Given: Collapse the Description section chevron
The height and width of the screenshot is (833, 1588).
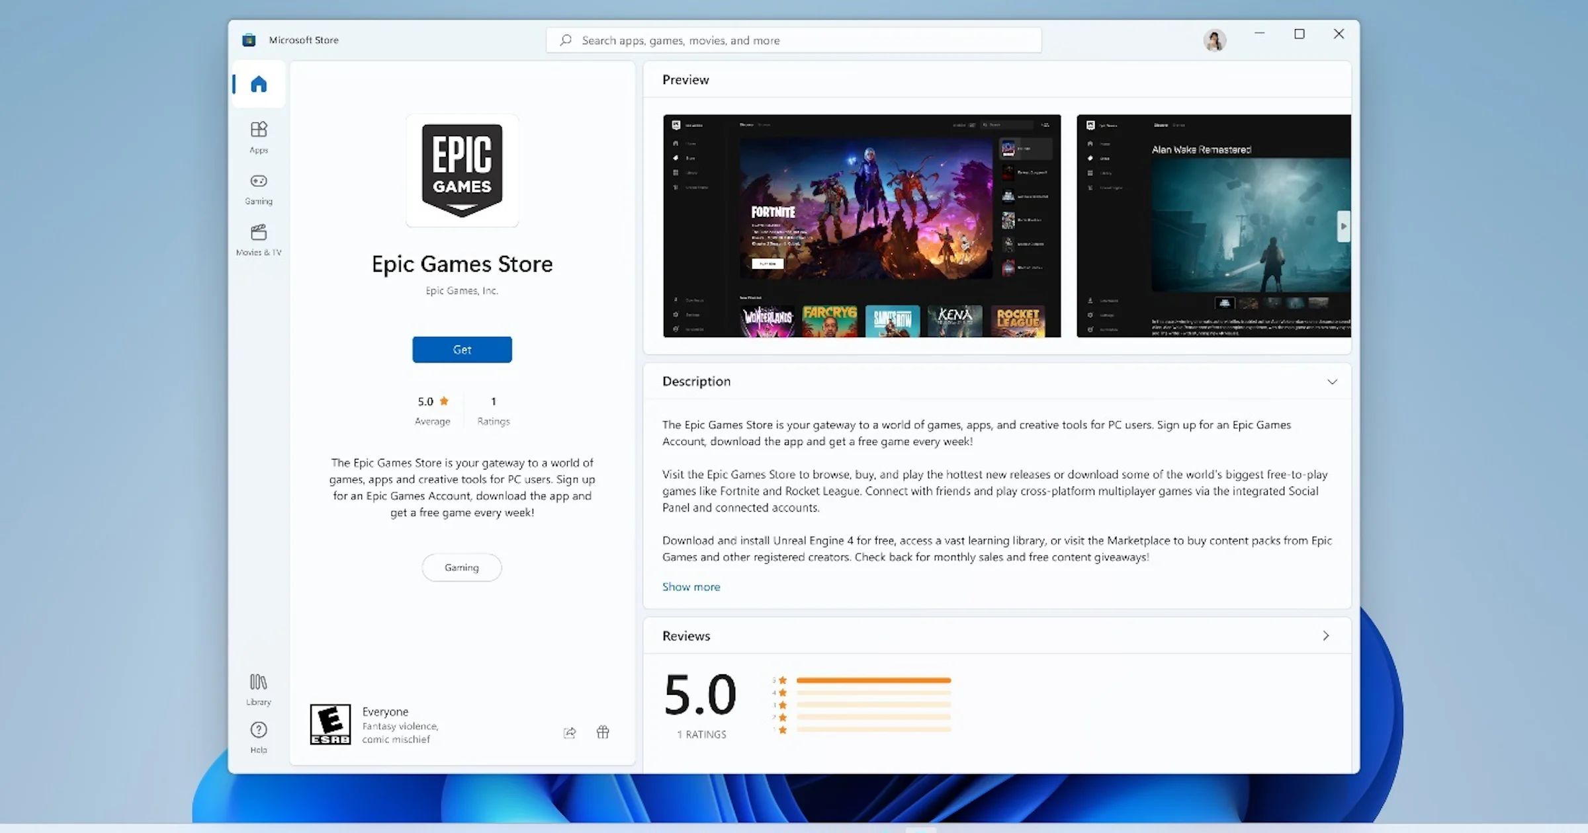Looking at the screenshot, I should [x=1332, y=381].
